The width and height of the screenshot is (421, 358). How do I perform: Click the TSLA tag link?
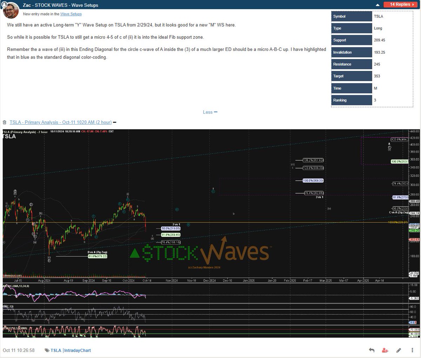(56, 350)
